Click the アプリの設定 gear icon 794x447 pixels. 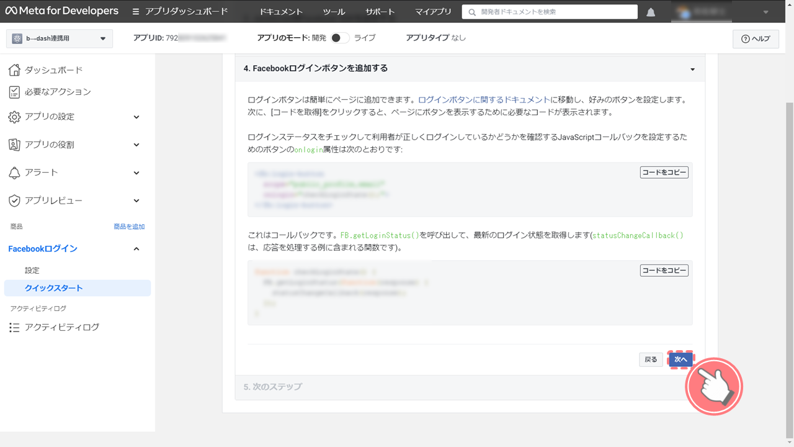click(14, 117)
